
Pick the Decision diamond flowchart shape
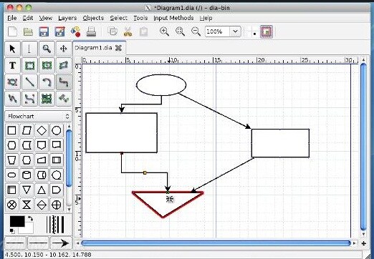[x=42, y=130]
